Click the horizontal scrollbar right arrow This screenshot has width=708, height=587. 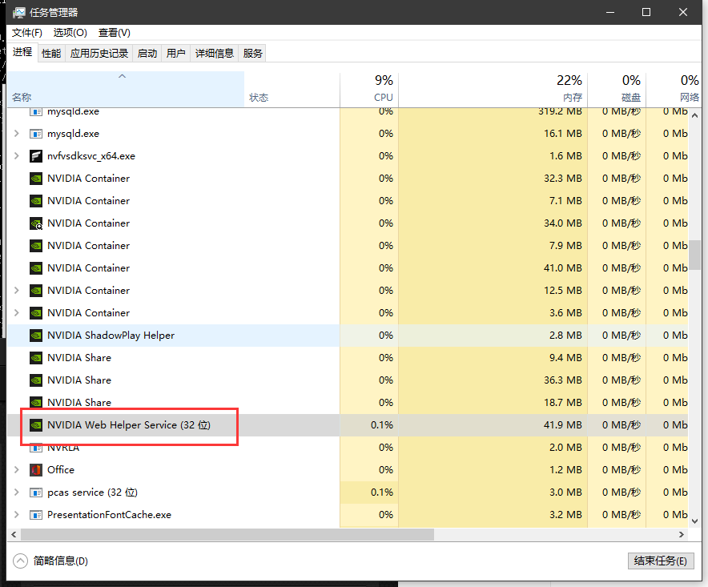click(682, 535)
